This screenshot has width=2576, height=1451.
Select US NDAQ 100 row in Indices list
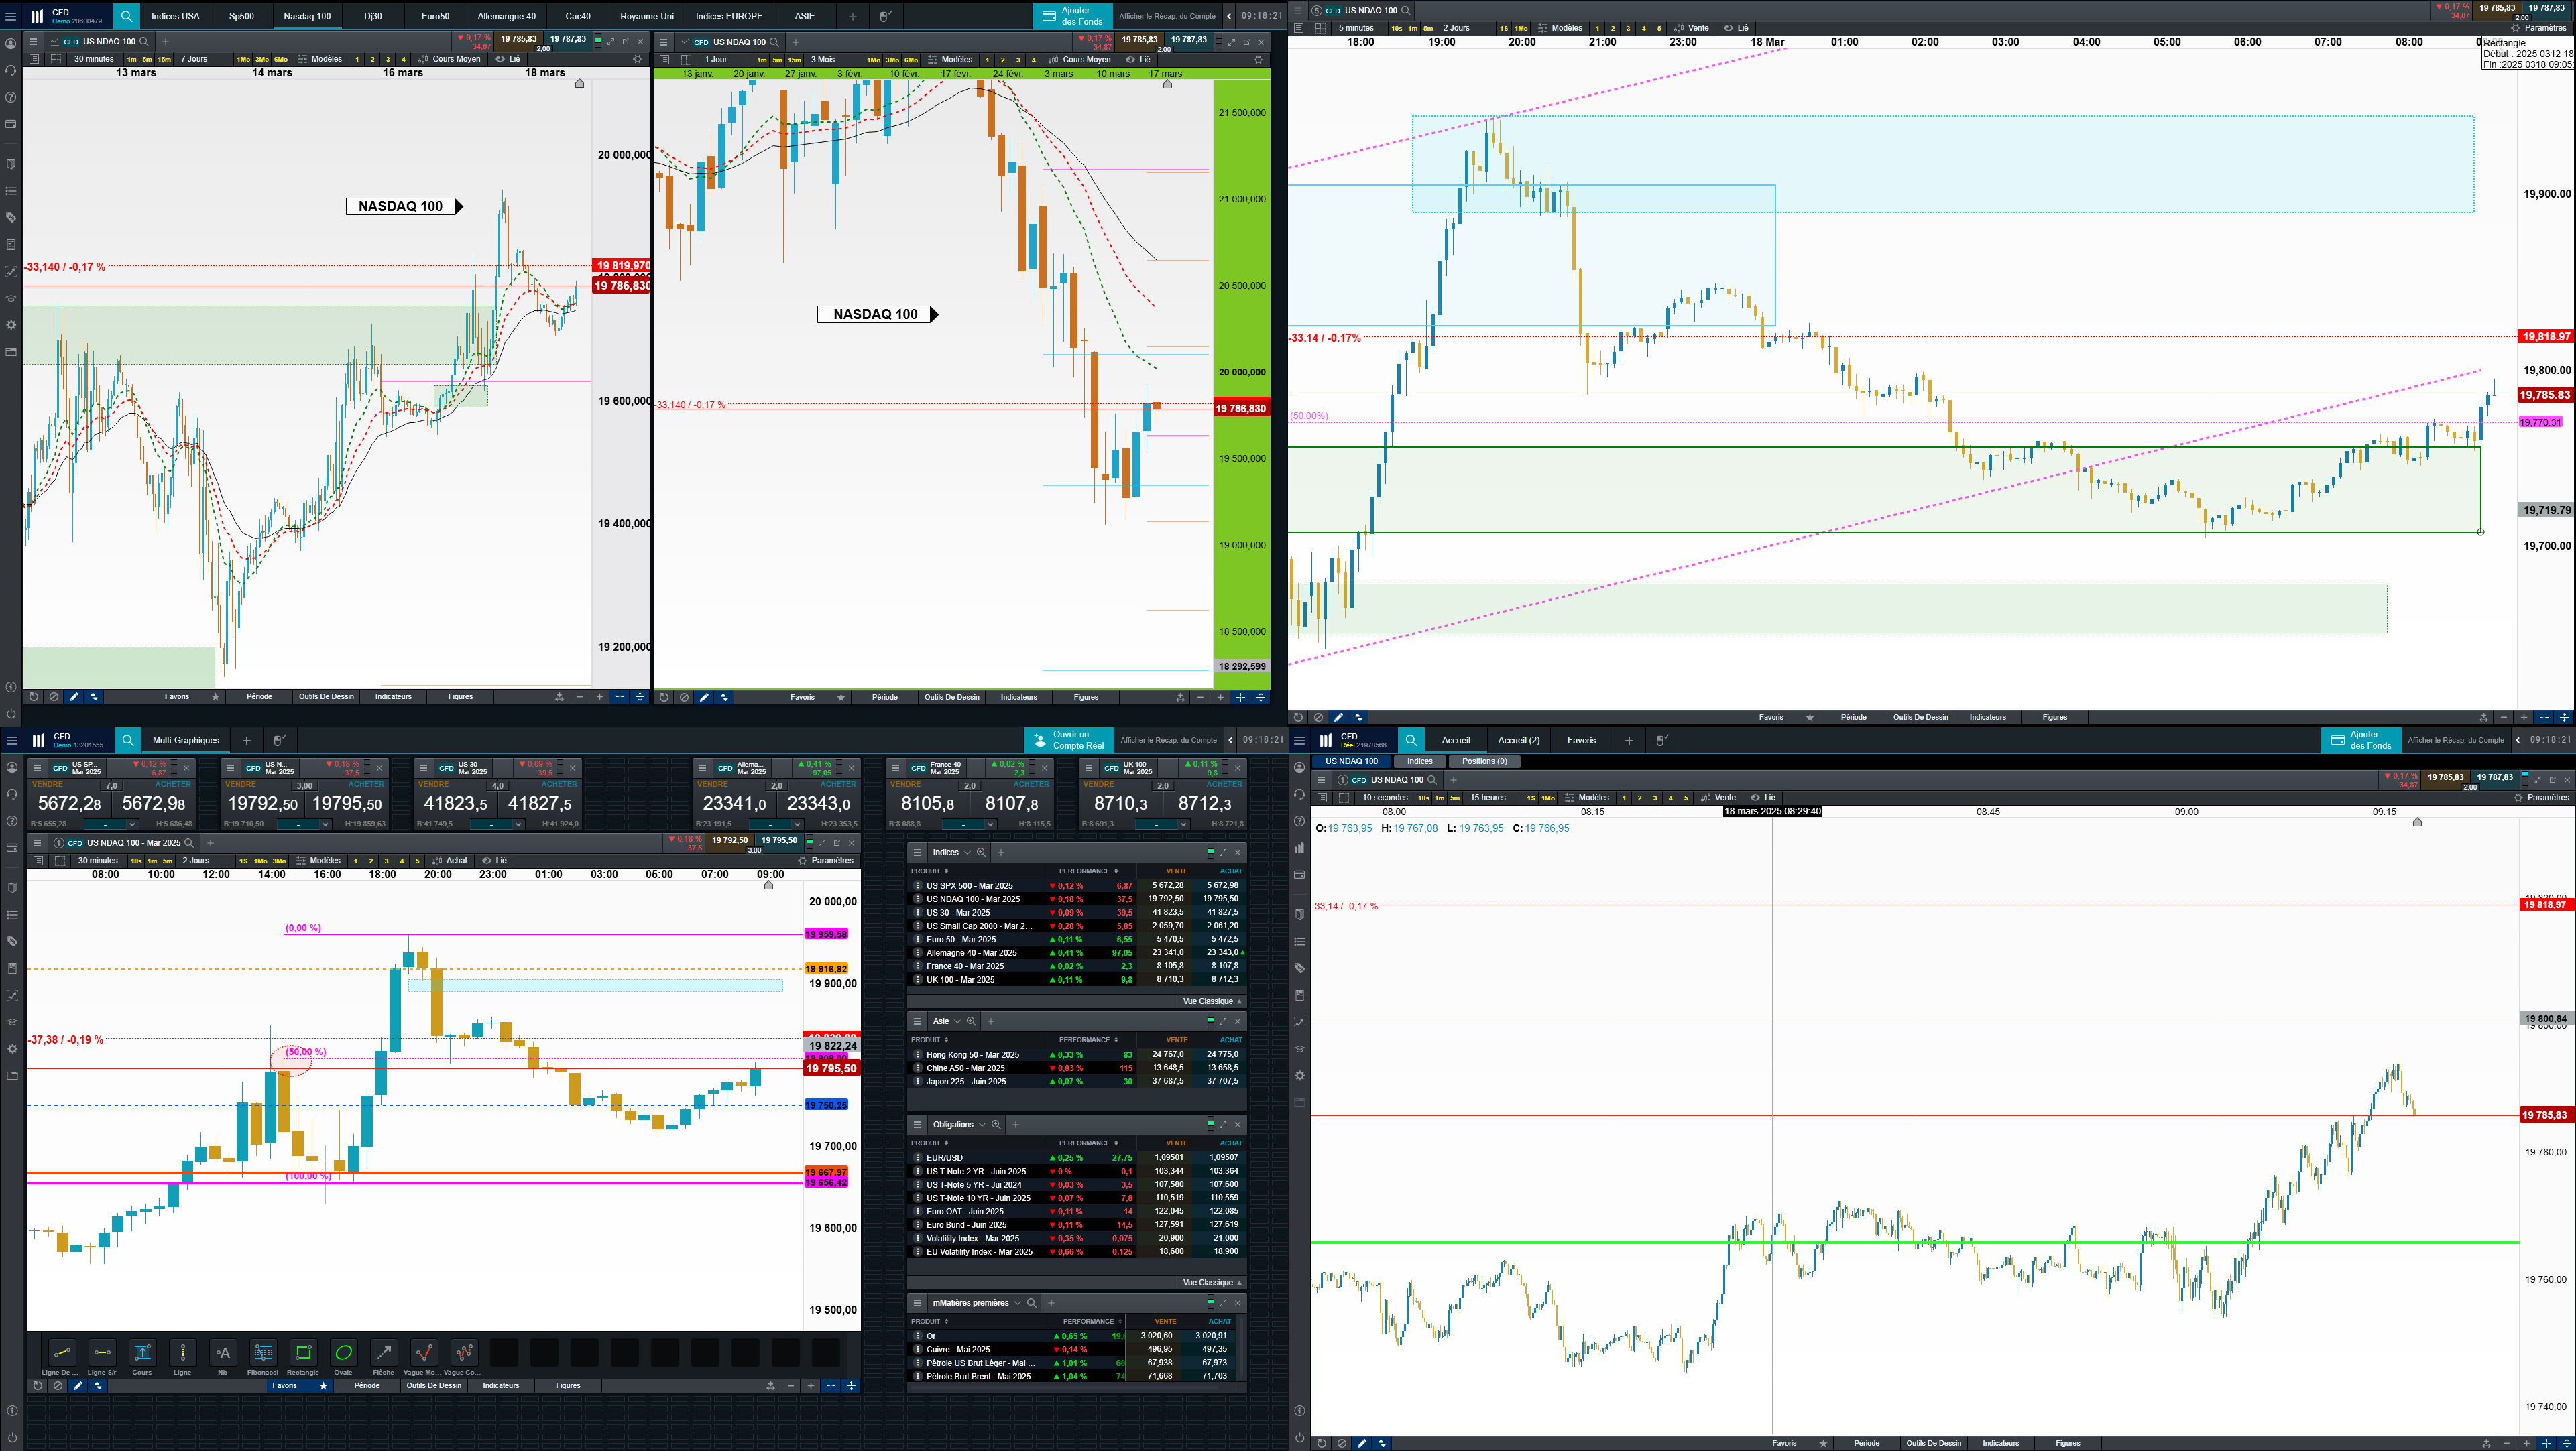click(972, 899)
